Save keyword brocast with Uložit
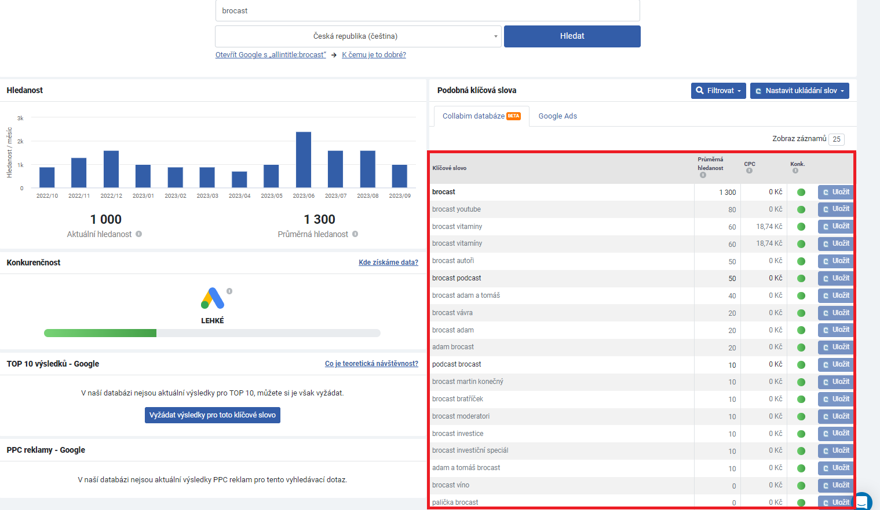 click(x=836, y=192)
